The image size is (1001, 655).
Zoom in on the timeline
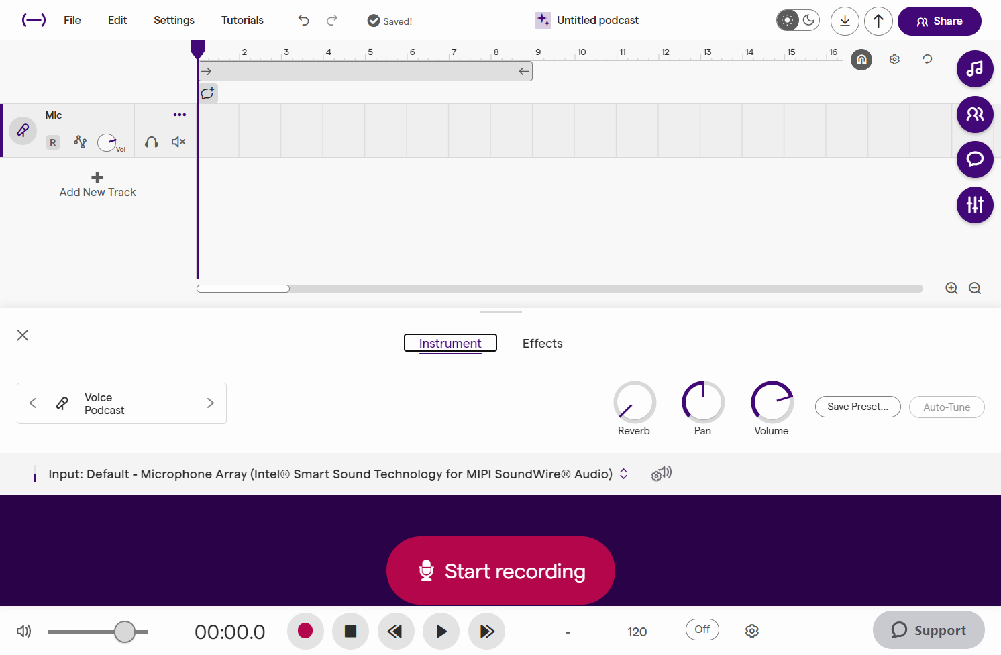pos(951,288)
